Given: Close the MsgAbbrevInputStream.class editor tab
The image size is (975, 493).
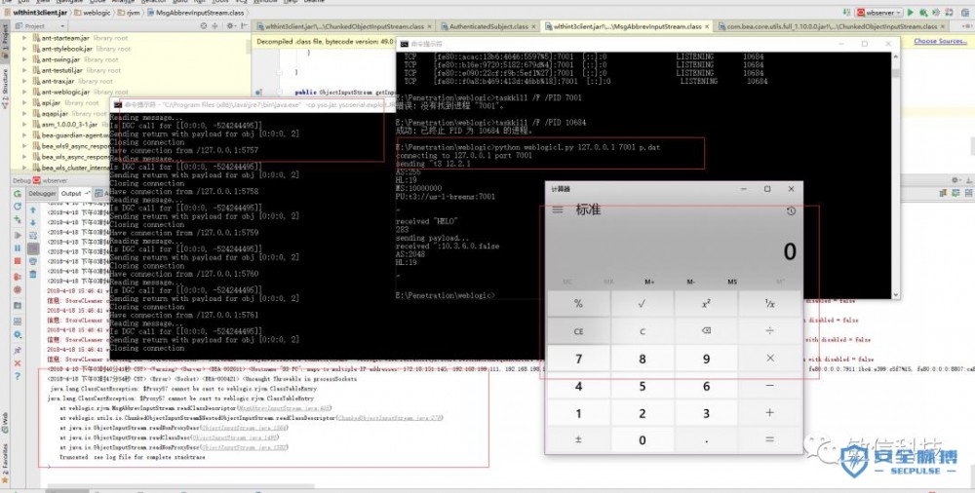Looking at the screenshot, I should [706, 26].
